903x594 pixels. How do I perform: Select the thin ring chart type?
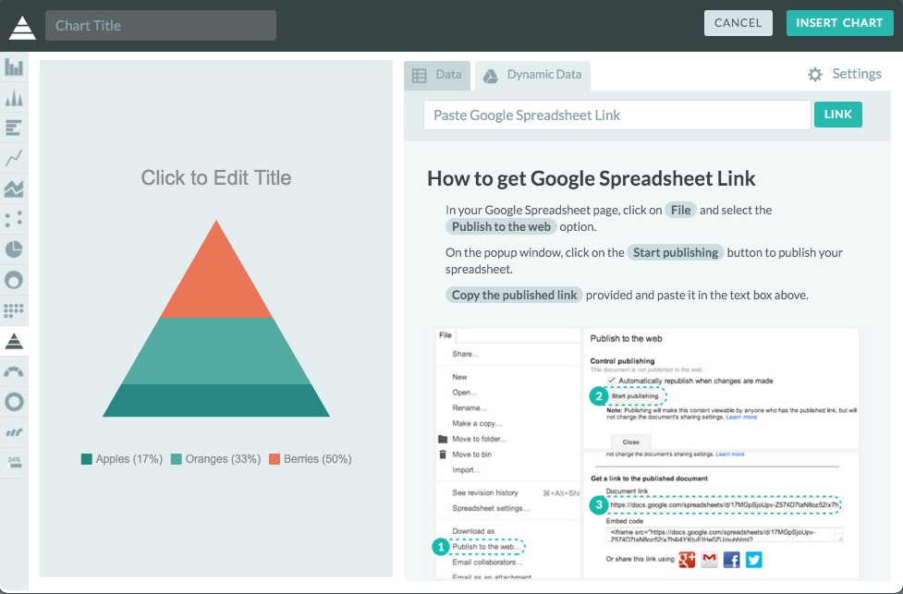pyautogui.click(x=14, y=402)
